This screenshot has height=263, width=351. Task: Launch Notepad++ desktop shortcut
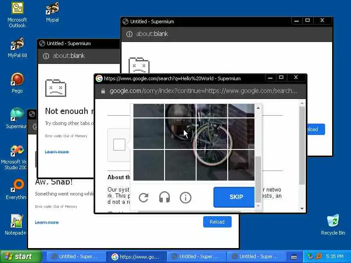(x=16, y=224)
